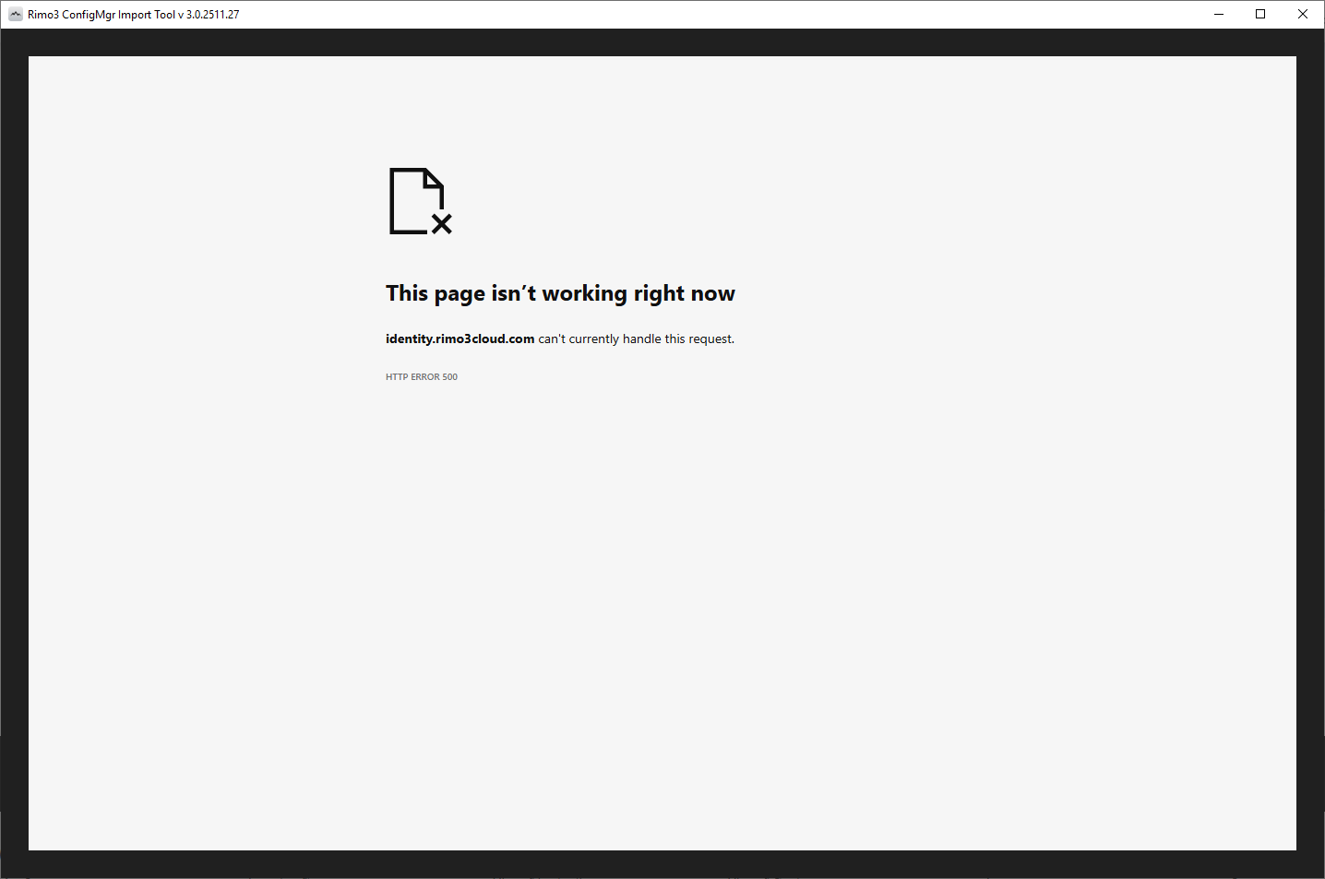Click the "500" number in the error code
1325x879 pixels.
(x=450, y=376)
